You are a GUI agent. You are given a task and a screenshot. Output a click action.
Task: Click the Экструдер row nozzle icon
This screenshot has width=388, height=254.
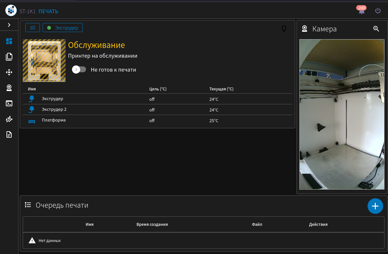tap(31, 99)
